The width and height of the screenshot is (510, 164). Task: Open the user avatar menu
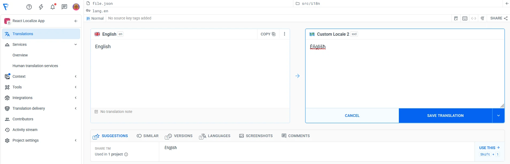(x=76, y=7)
